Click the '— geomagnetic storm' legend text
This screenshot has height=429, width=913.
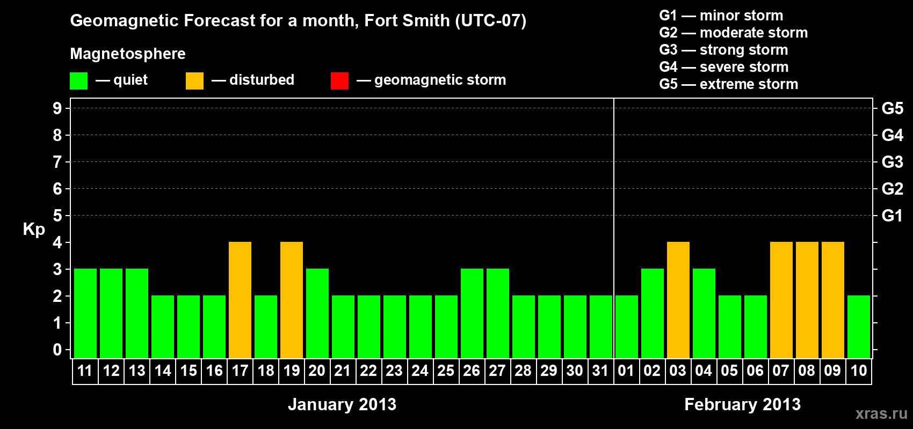(431, 80)
